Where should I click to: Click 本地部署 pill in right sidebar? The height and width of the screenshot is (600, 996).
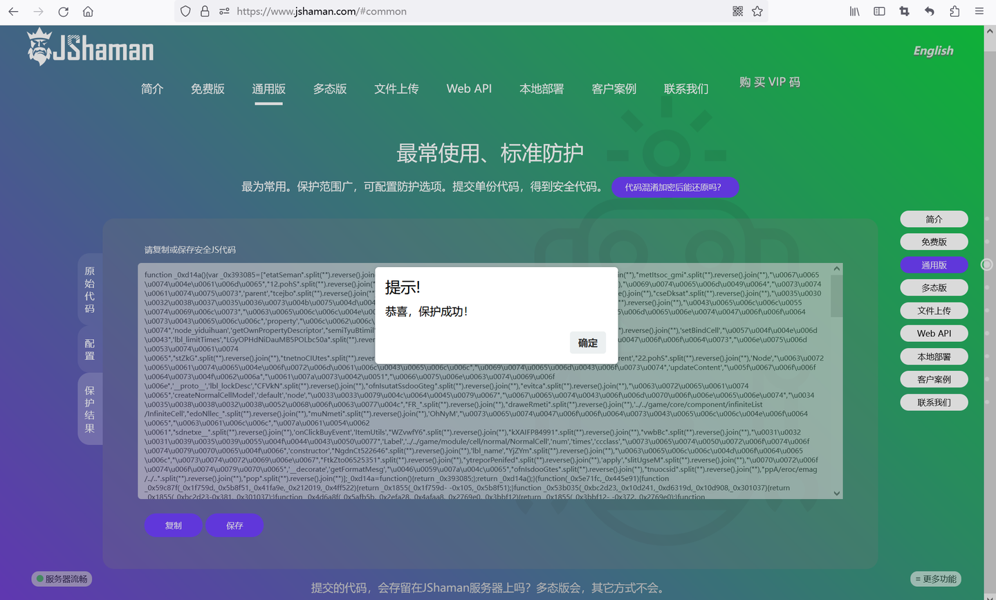pyautogui.click(x=934, y=356)
